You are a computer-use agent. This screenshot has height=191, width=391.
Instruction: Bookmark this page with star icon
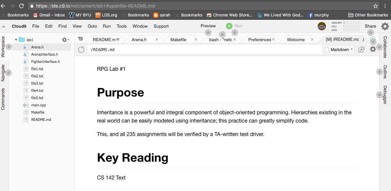(x=376, y=6)
